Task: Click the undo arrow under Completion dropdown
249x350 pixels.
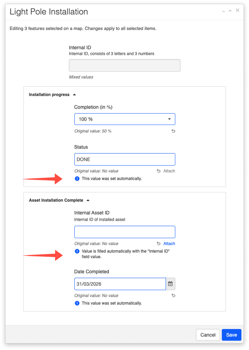Action: [173, 131]
